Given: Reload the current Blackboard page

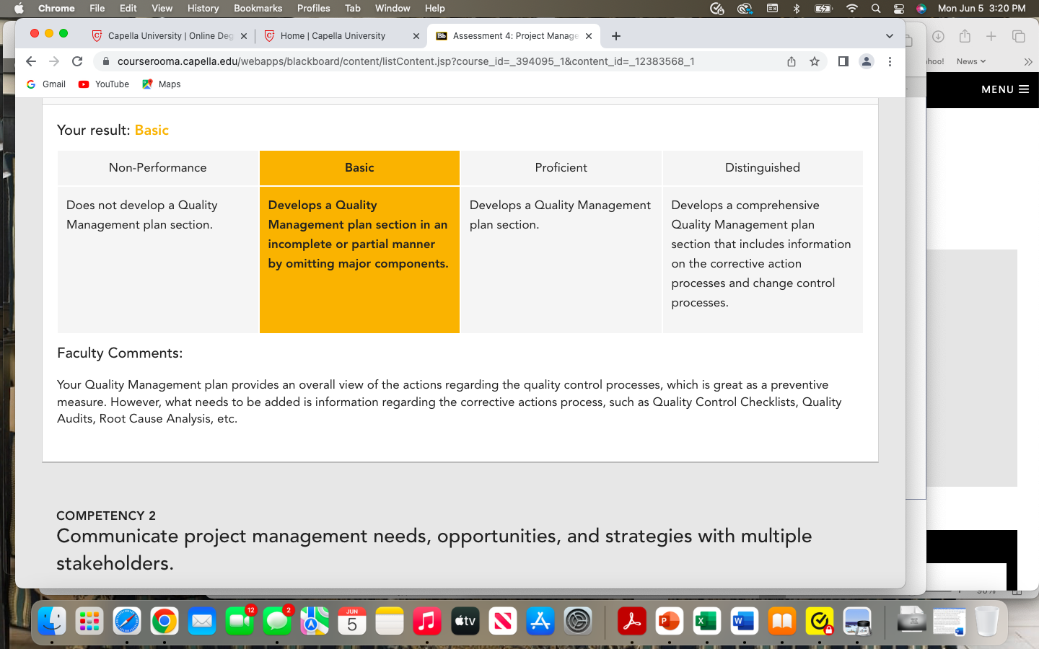Looking at the screenshot, I should [x=77, y=61].
